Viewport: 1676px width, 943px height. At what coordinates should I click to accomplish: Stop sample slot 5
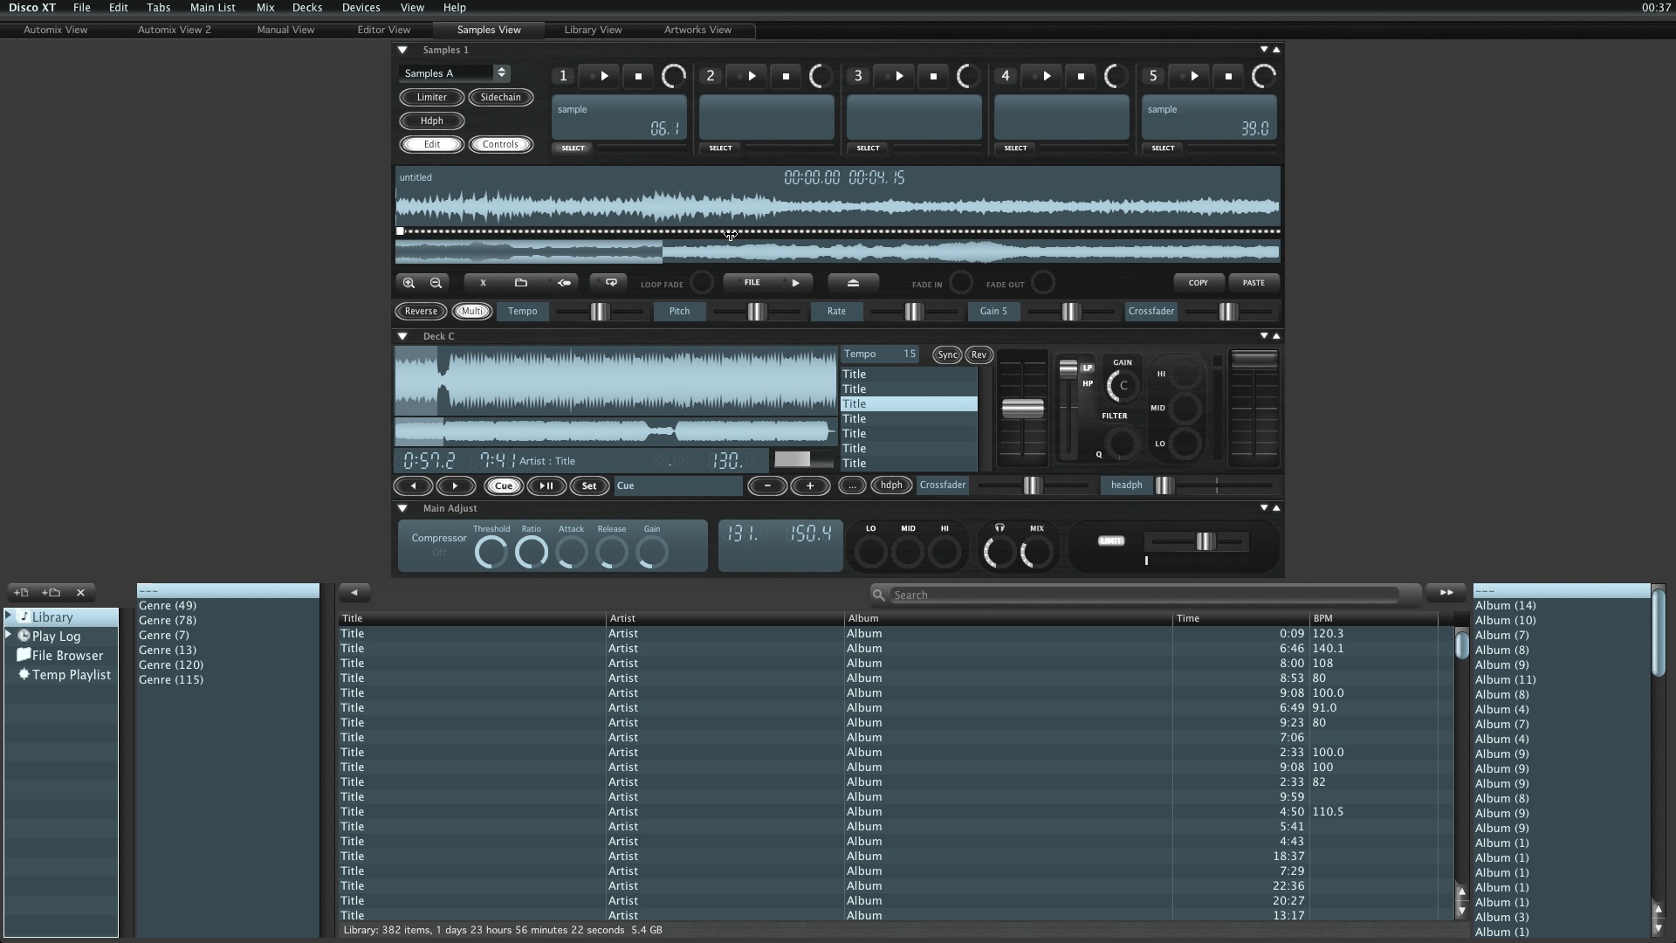pyautogui.click(x=1228, y=76)
